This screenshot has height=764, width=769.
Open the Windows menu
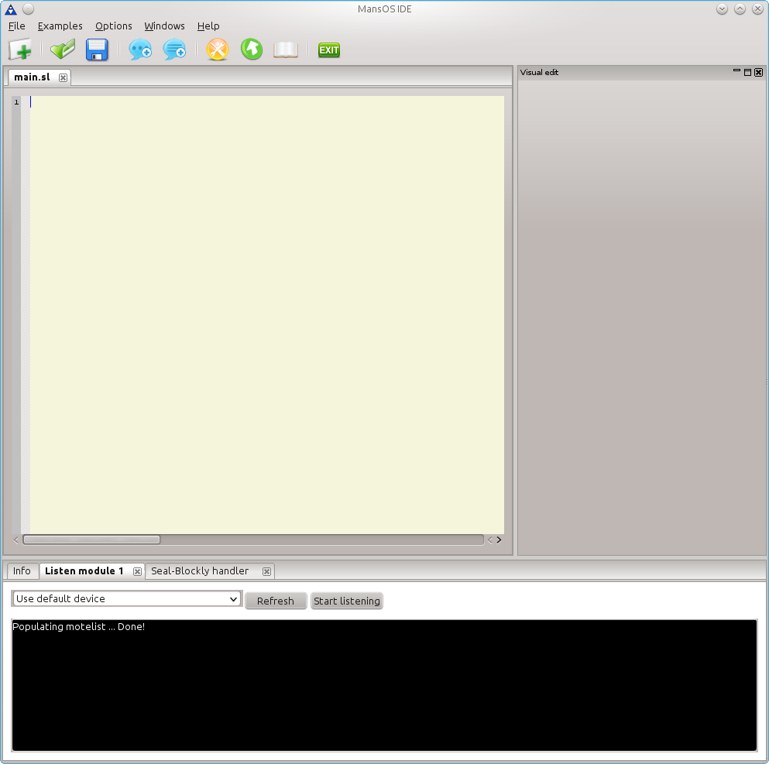164,26
